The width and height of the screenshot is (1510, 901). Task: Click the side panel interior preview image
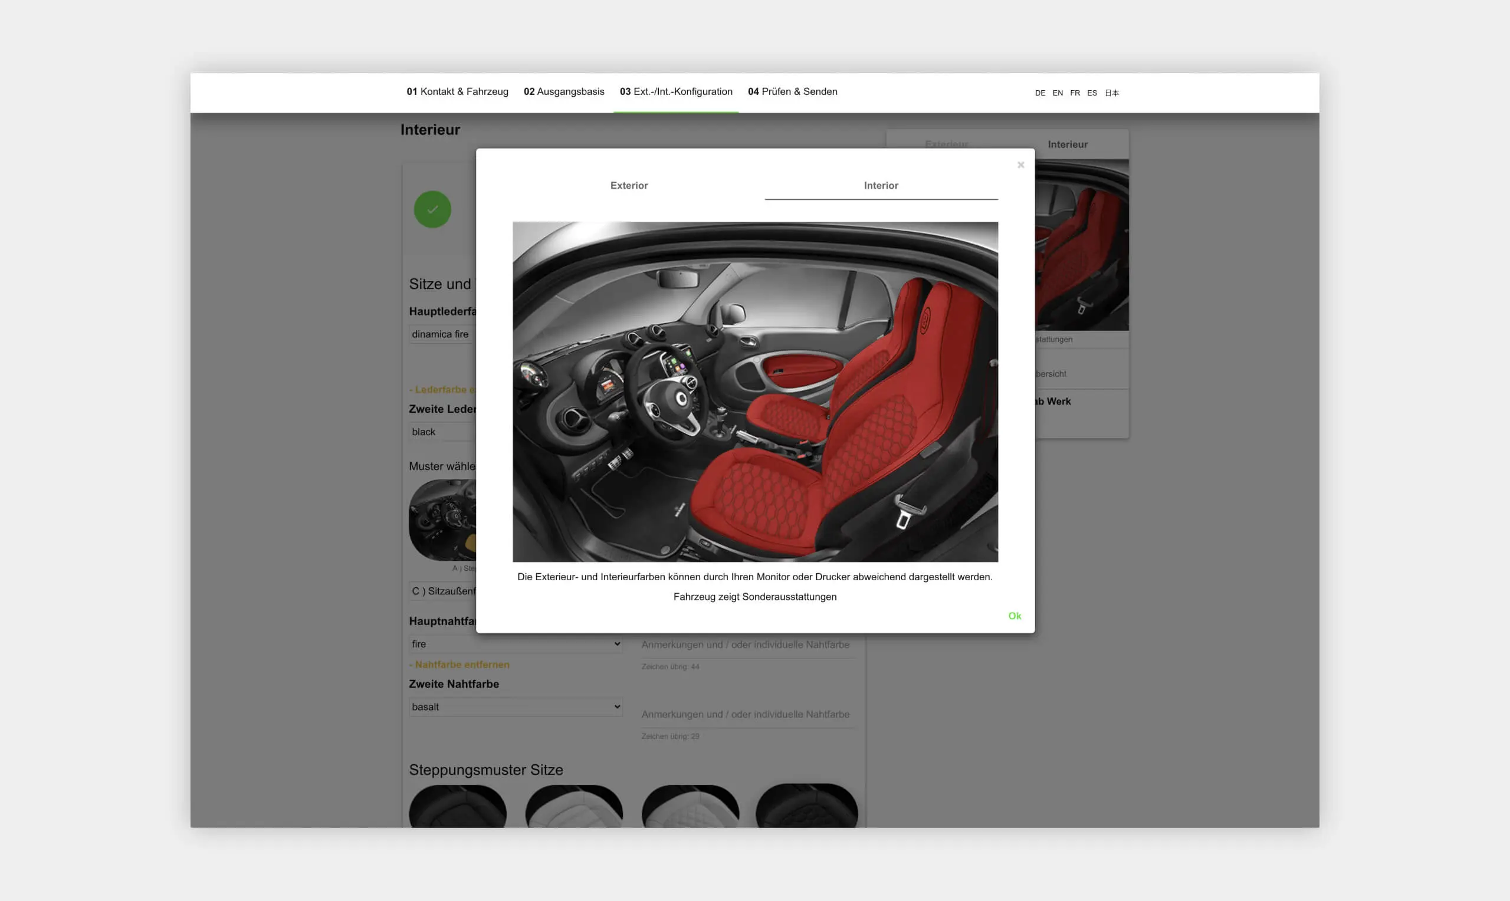pos(1081,245)
